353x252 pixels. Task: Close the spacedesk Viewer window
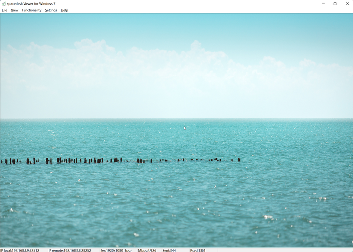click(347, 4)
